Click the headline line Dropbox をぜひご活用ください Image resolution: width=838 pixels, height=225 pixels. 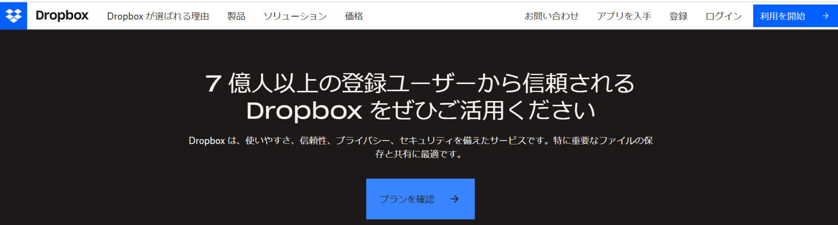point(420,110)
